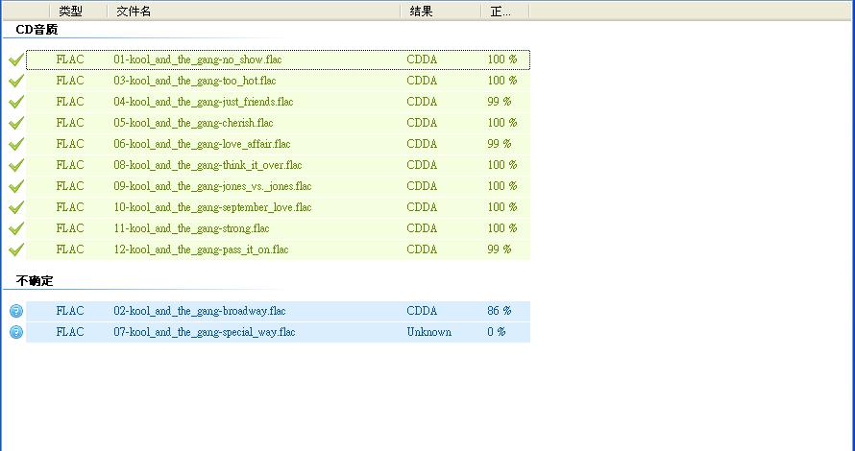Click 99 % value in love_affair.flac row

tap(500, 144)
